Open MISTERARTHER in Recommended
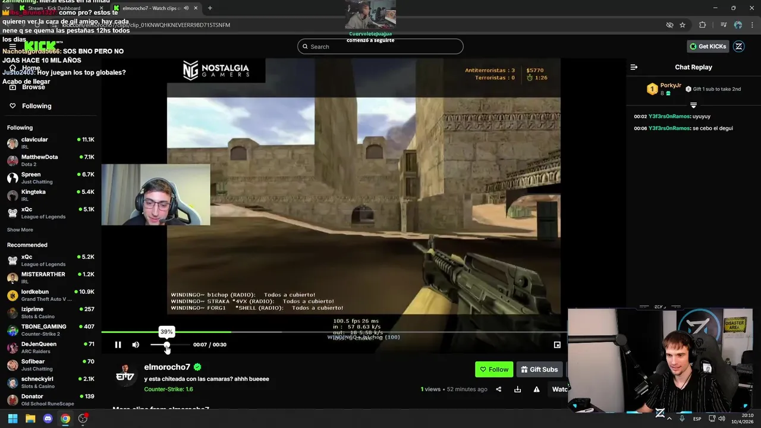 coord(51,278)
